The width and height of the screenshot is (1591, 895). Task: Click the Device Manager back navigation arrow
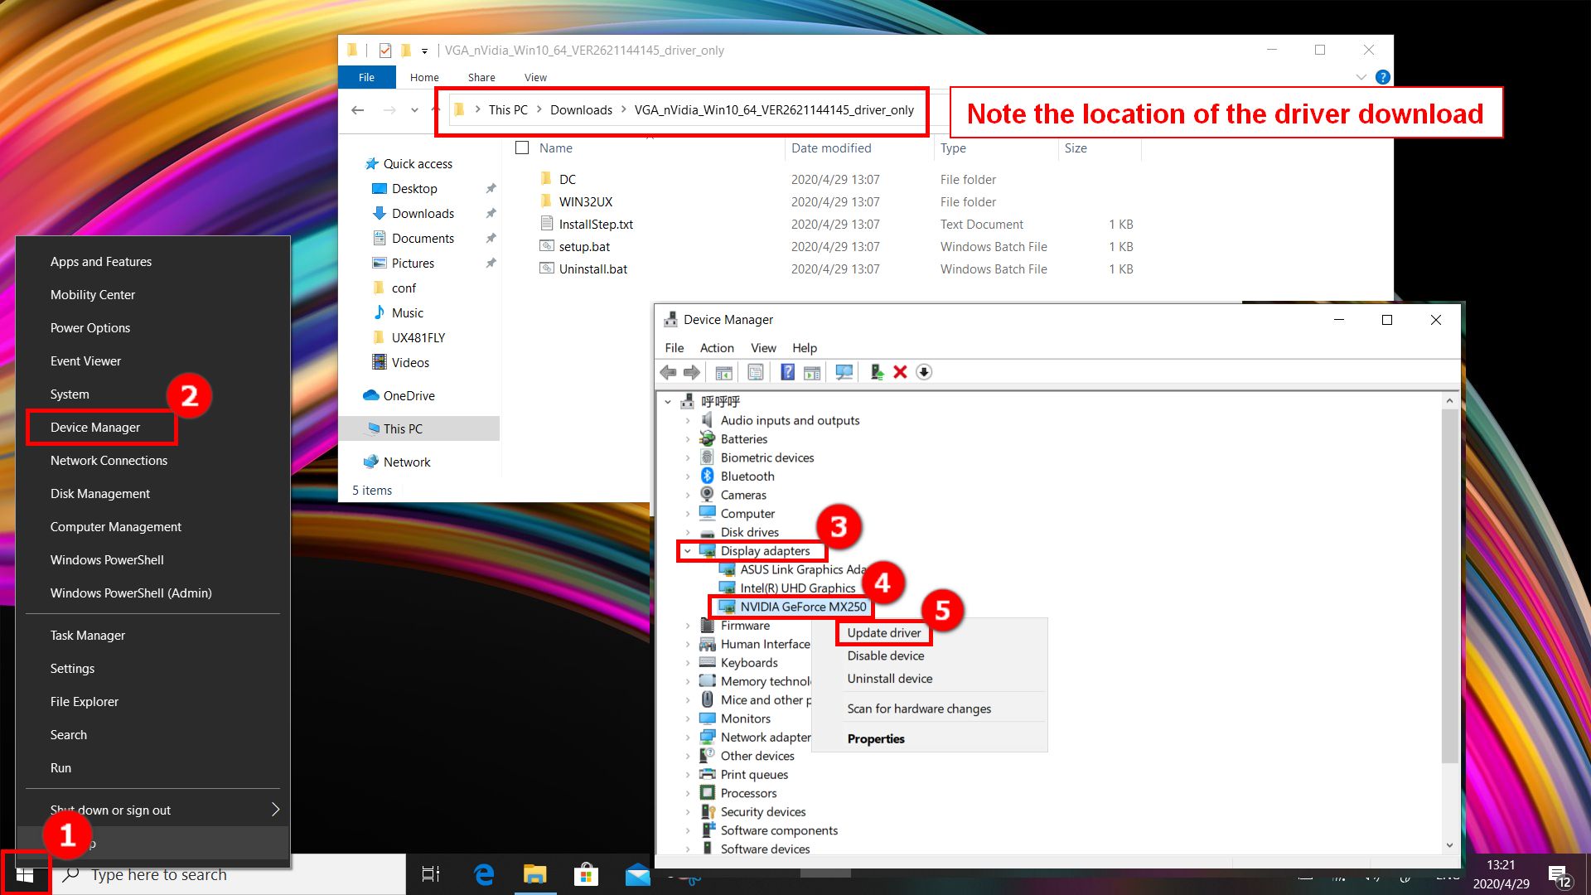click(x=669, y=371)
